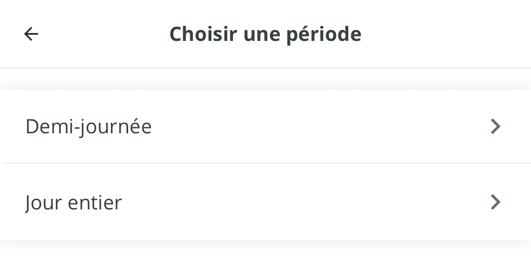Click the Choisir une période title

(265, 34)
